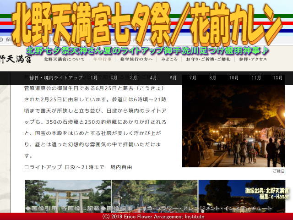This screenshot has height=220, width=293.
Task: Click the ライトアップ 日没～21時まで line
Action: pos(78,167)
